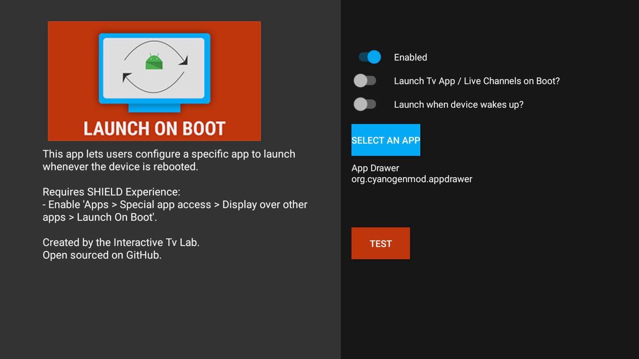
Task: Click the "Enabled" label text
Action: (410, 57)
